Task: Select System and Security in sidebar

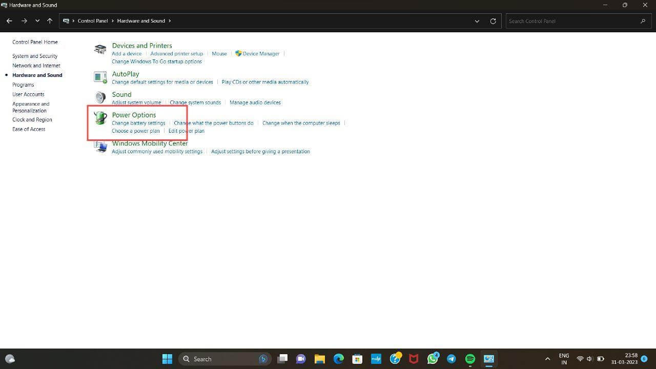Action: pos(35,56)
